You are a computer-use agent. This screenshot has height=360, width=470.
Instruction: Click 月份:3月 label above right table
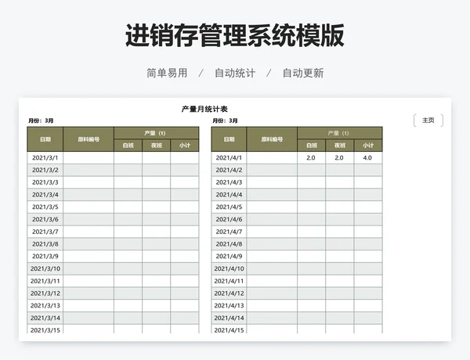(225, 121)
